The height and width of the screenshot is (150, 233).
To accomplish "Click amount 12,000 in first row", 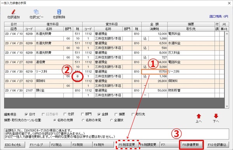I will 155,34.
